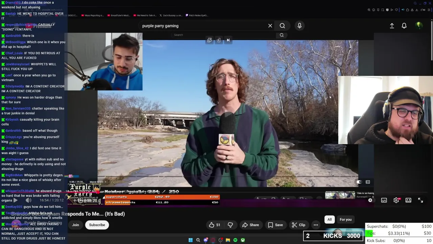Open the create/upload icon in YouTube header

click(392, 26)
